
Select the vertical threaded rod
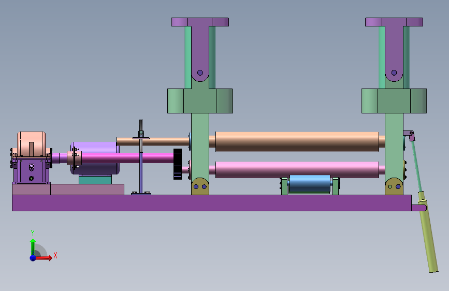[x=141, y=157]
